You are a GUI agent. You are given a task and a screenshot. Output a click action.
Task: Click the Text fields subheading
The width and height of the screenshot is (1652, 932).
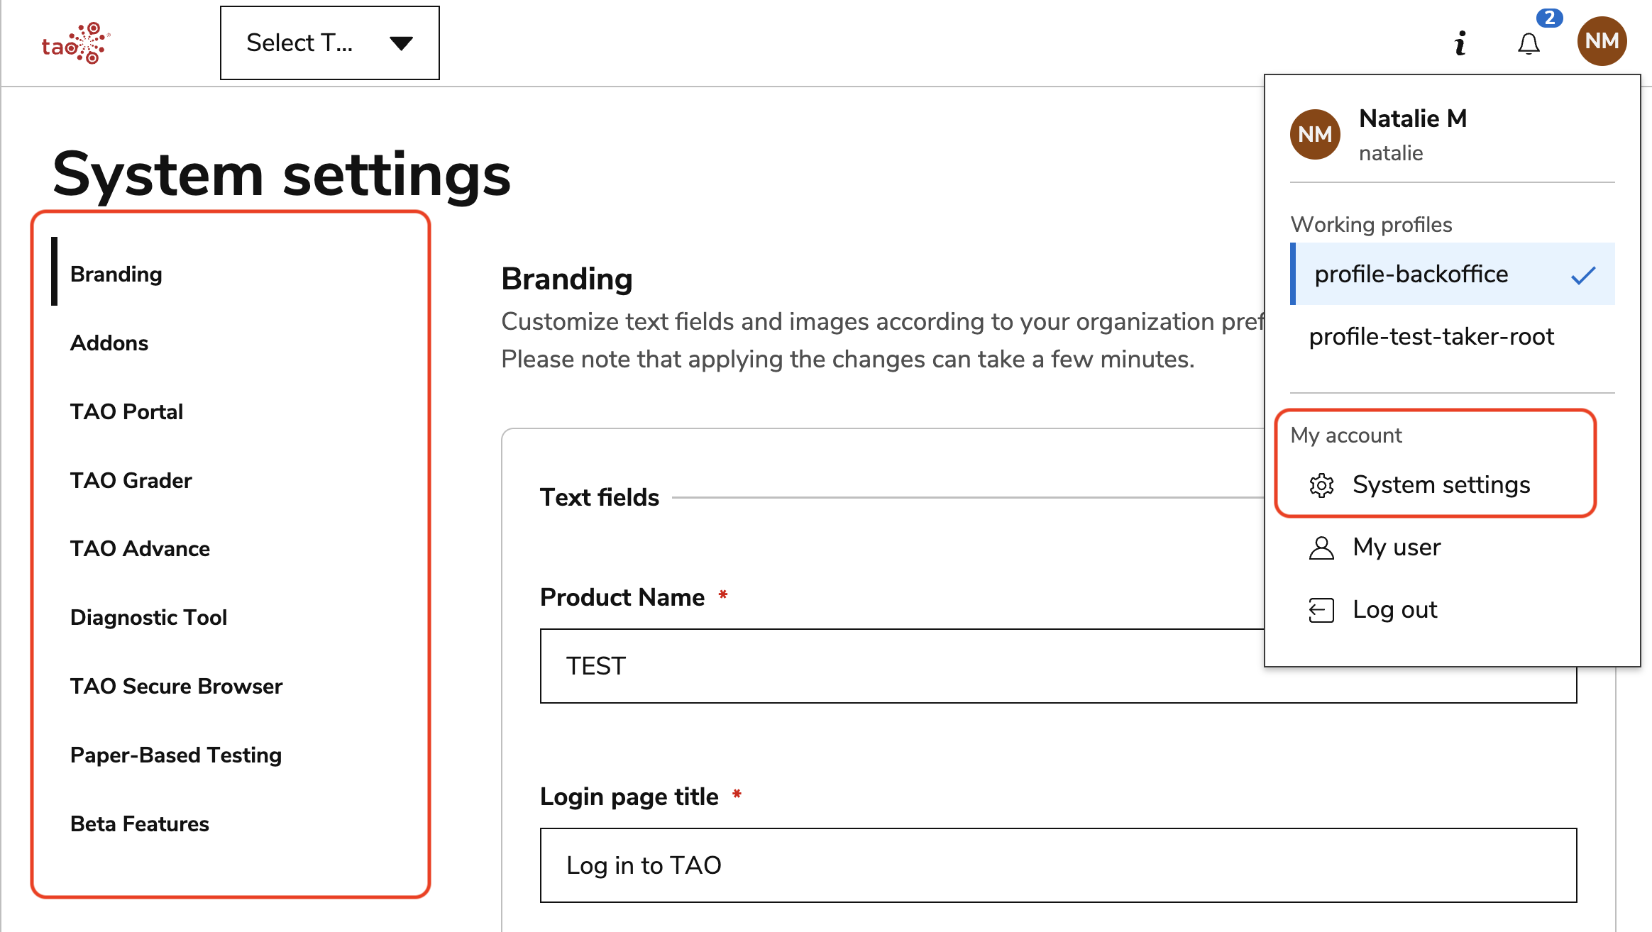pos(600,497)
